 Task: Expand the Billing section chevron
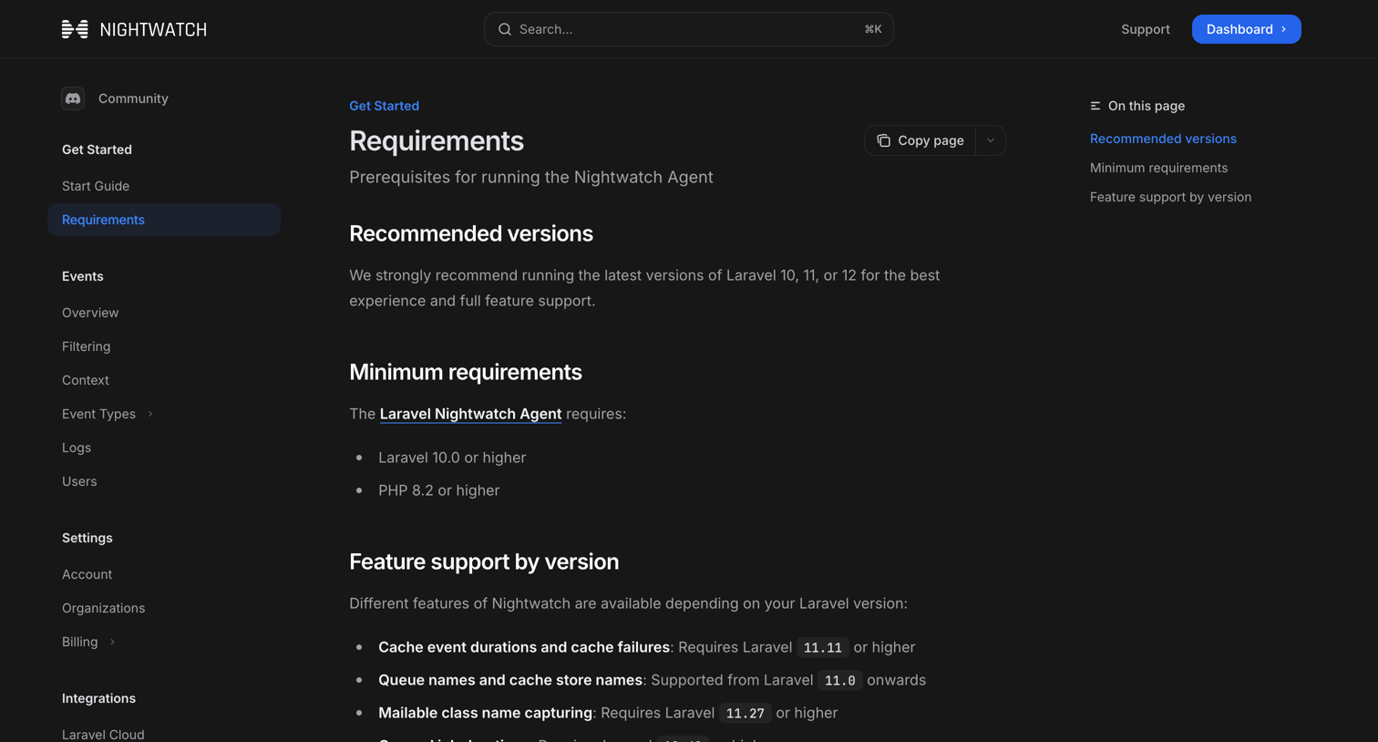click(112, 642)
